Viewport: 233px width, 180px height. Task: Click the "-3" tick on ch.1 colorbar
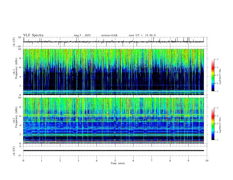pos(217,59)
